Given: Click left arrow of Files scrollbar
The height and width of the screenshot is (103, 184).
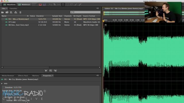Looking at the screenshot, I should click(x=2, y=67).
